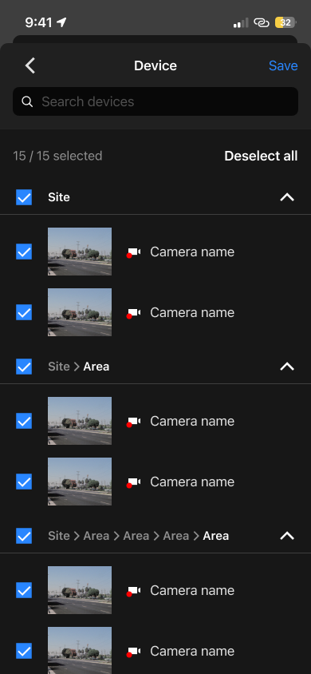Tap 'Camera name' of second Site camera
The height and width of the screenshot is (674, 311).
pyautogui.click(x=192, y=312)
